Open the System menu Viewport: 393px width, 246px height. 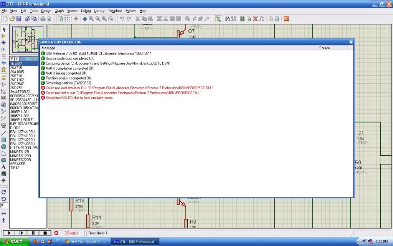click(130, 11)
